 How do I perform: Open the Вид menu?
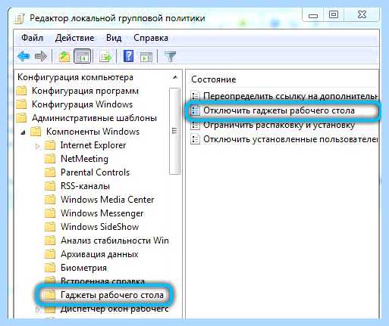[x=114, y=38]
